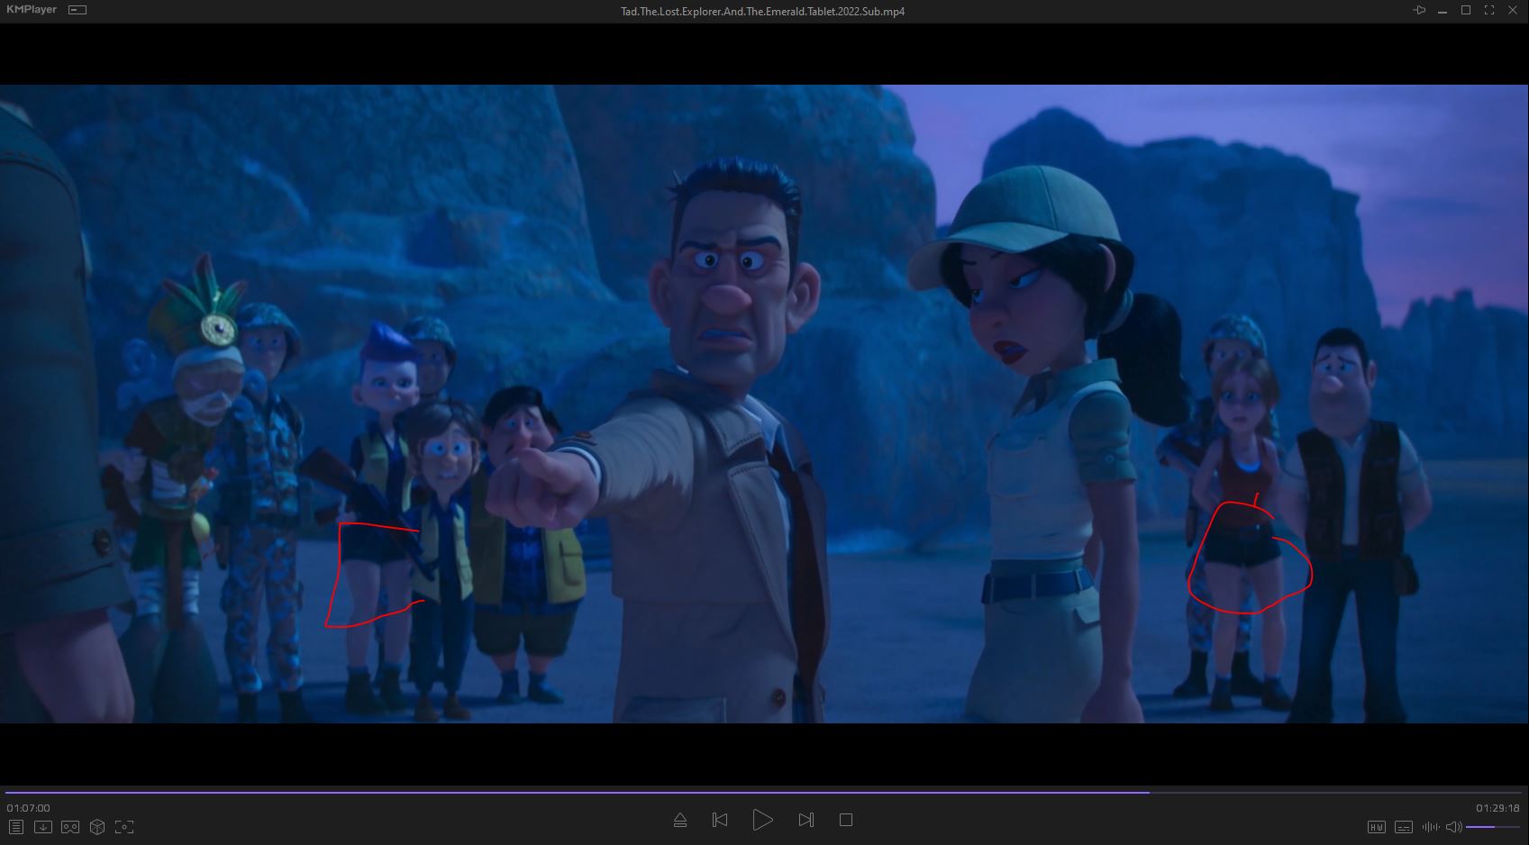Enable VR mode with goggles icon

pos(70,827)
